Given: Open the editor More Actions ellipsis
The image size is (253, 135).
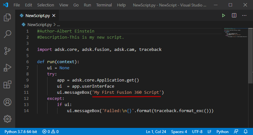Looking at the screenshot, I should [244, 15].
